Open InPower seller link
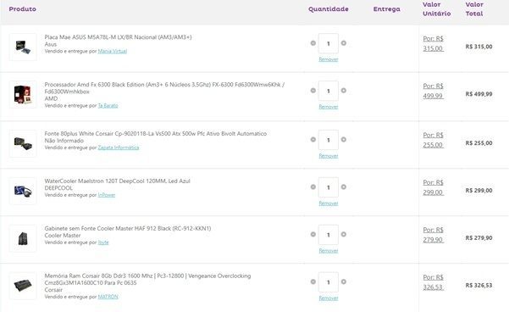The image size is (509, 312). [107, 195]
